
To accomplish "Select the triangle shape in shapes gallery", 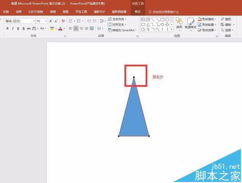I will pyautogui.click(x=148, y=25).
